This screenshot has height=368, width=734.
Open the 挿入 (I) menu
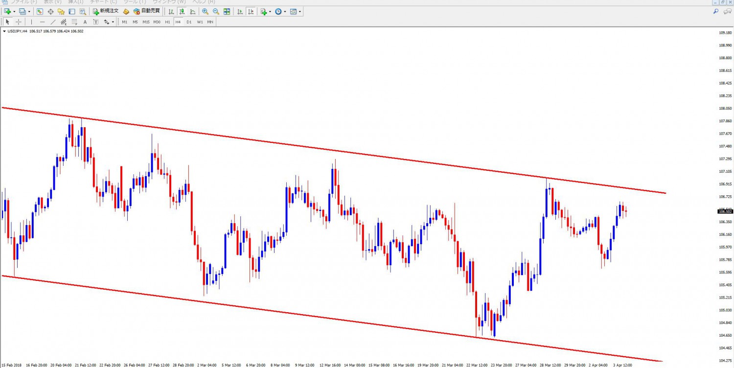tap(76, 2)
